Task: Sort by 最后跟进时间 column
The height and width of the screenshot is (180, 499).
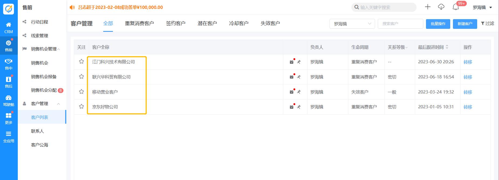Action: 447,47
